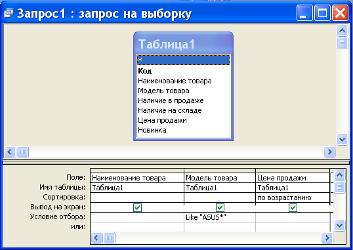Click the по возрастанию sort cell
This screenshot has width=353, height=250.
tap(293, 198)
